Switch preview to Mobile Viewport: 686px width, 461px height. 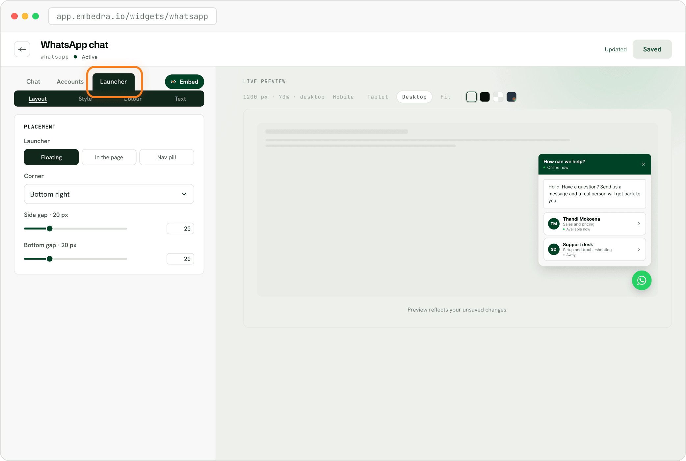(x=343, y=97)
